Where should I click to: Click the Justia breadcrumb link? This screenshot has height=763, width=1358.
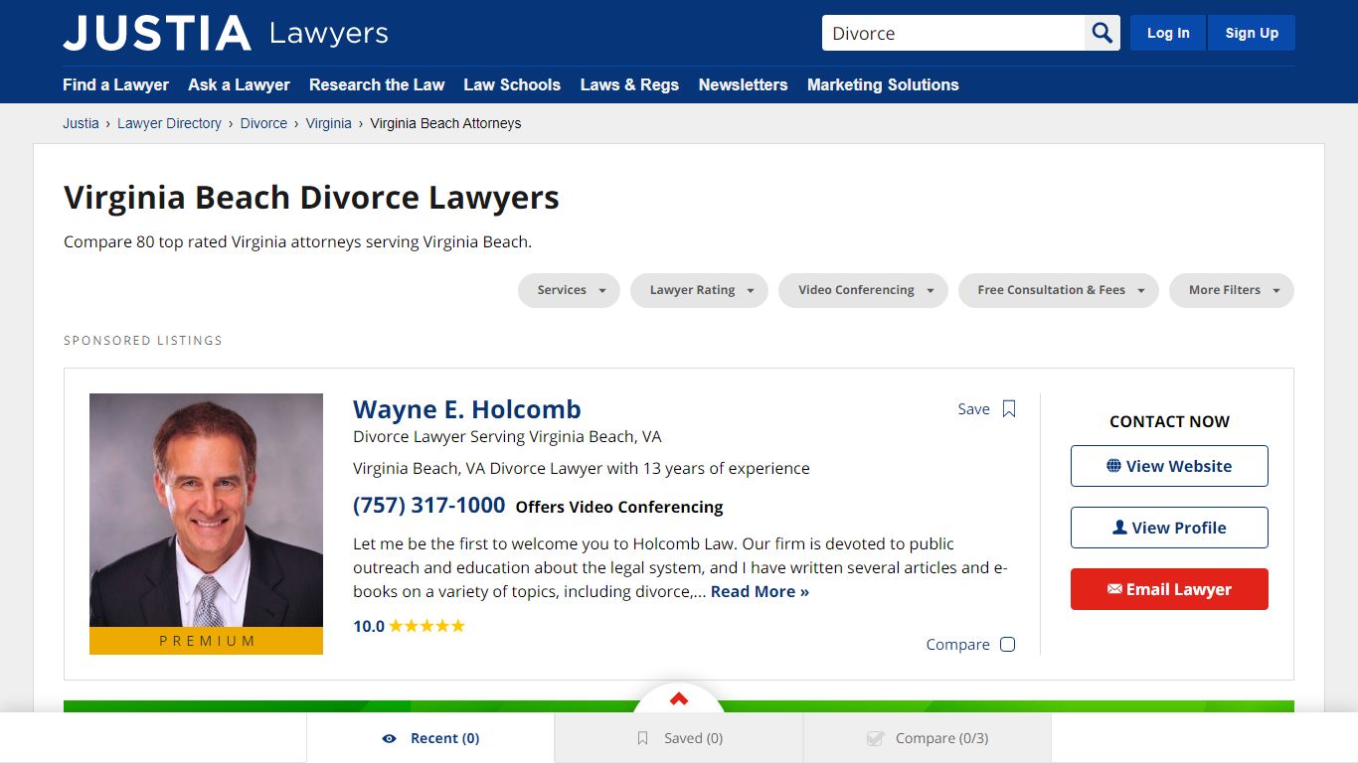pyautogui.click(x=81, y=123)
